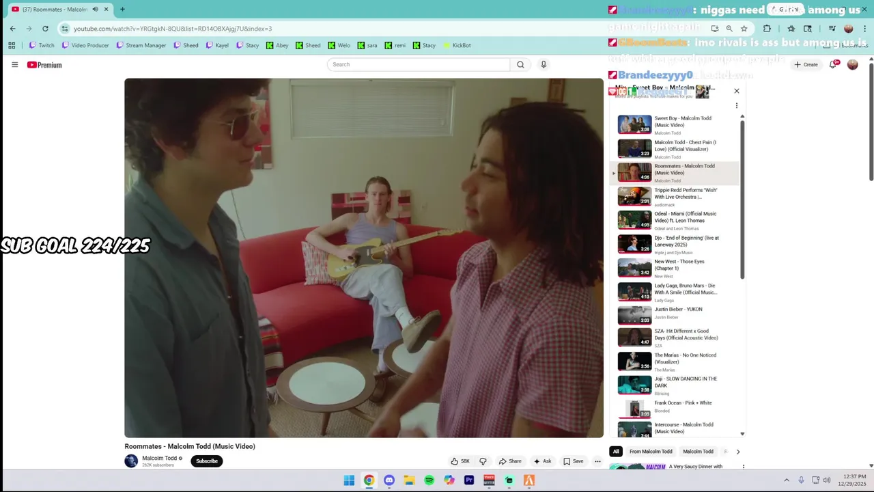
Task: Open Stream Manager bookmark
Action: [x=141, y=45]
